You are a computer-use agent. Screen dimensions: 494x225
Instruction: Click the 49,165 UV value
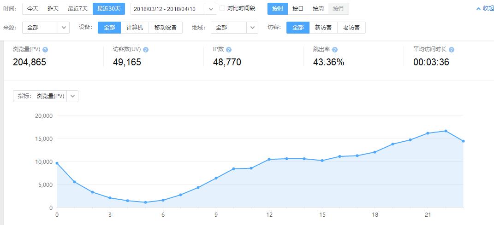tap(127, 62)
